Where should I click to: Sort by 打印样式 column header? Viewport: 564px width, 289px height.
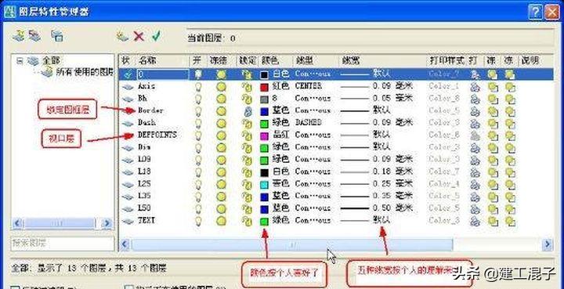pos(446,60)
